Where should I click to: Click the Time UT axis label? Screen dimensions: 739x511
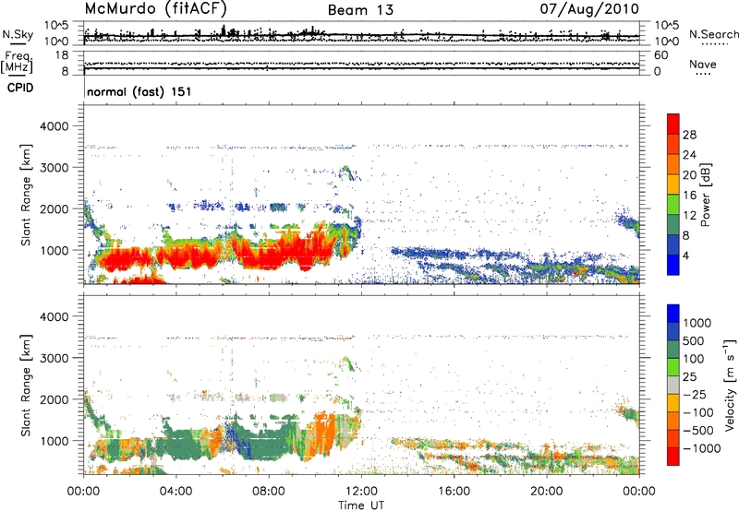[x=361, y=505]
